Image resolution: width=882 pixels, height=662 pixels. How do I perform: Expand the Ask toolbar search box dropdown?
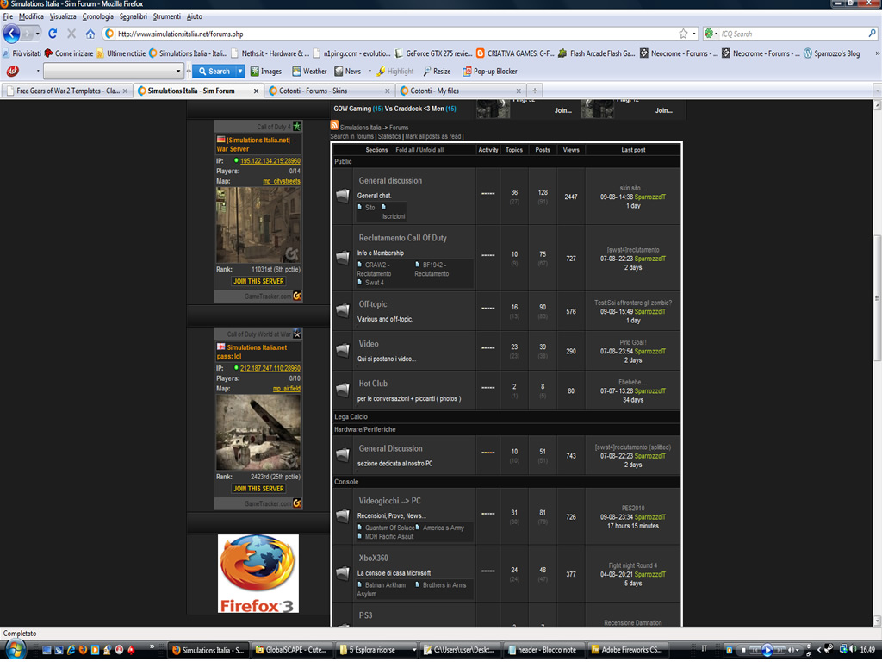(178, 72)
